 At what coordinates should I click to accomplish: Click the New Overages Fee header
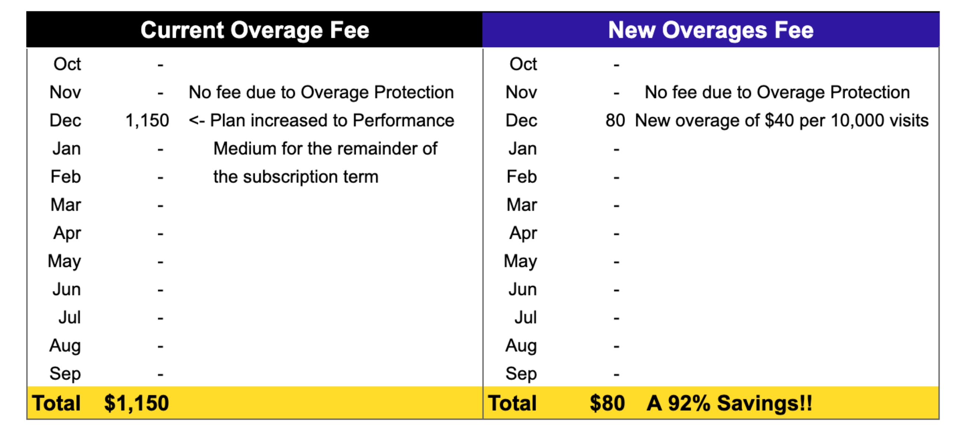click(x=710, y=30)
